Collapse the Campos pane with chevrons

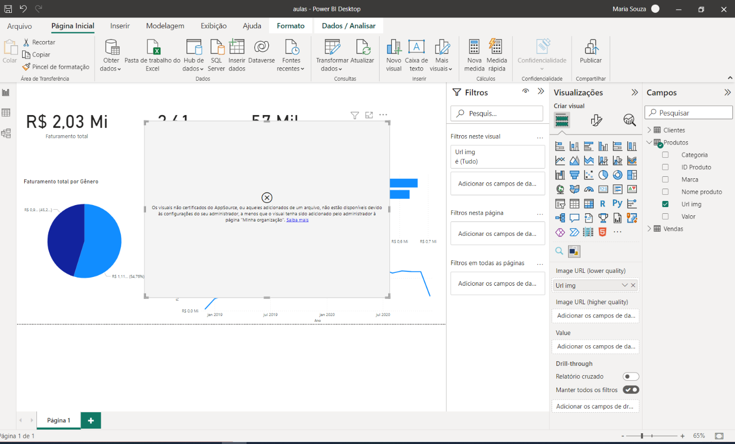727,92
